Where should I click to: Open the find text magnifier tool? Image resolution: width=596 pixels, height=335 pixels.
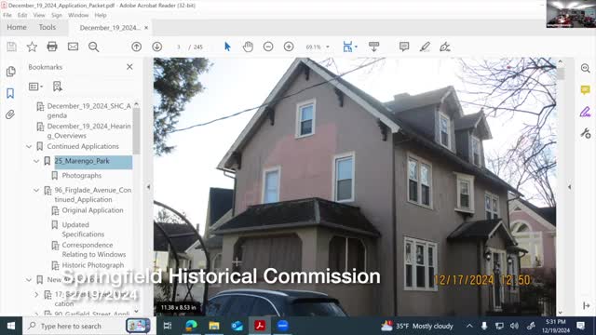pos(93,47)
